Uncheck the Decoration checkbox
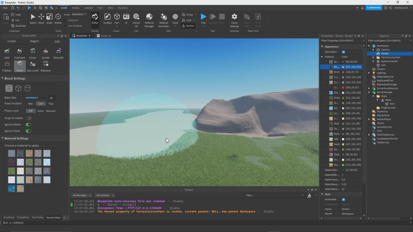This screenshot has height=232, width=413. coord(344,52)
